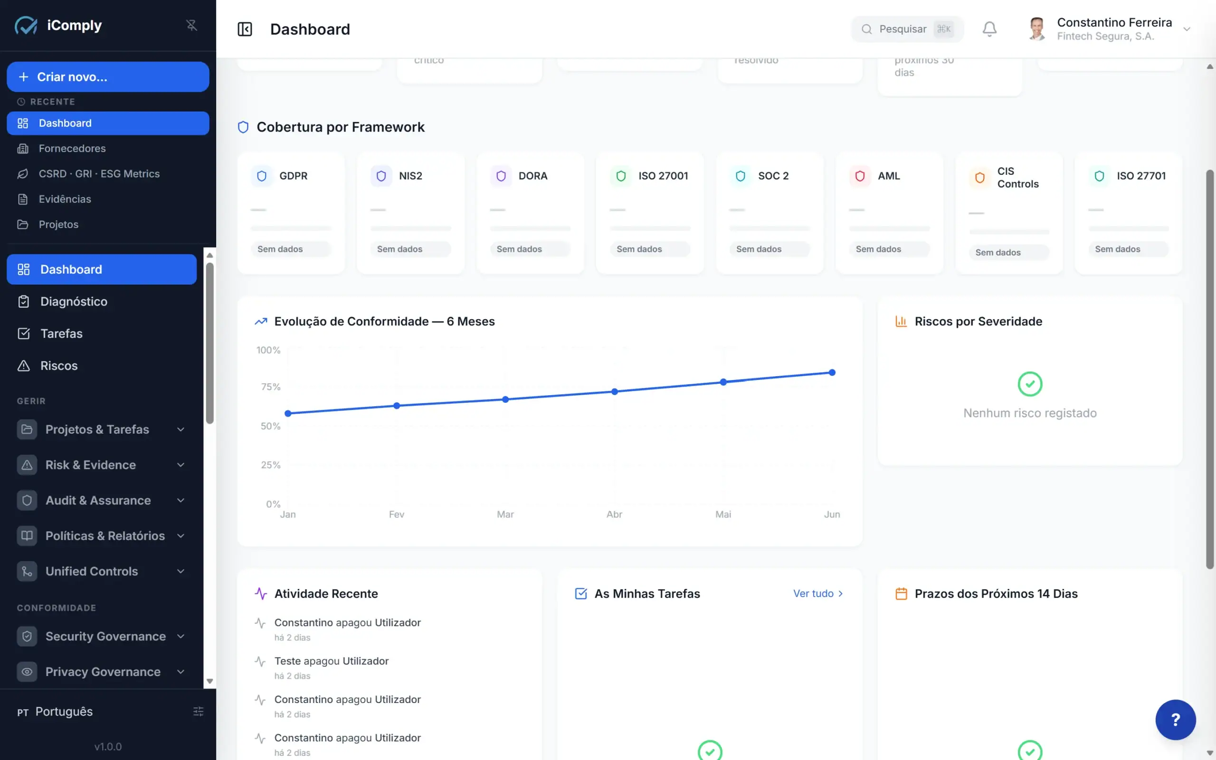Viewport: 1216px width, 760px height.
Task: Click As Minhas Tarefas checkbox icon
Action: 581,594
